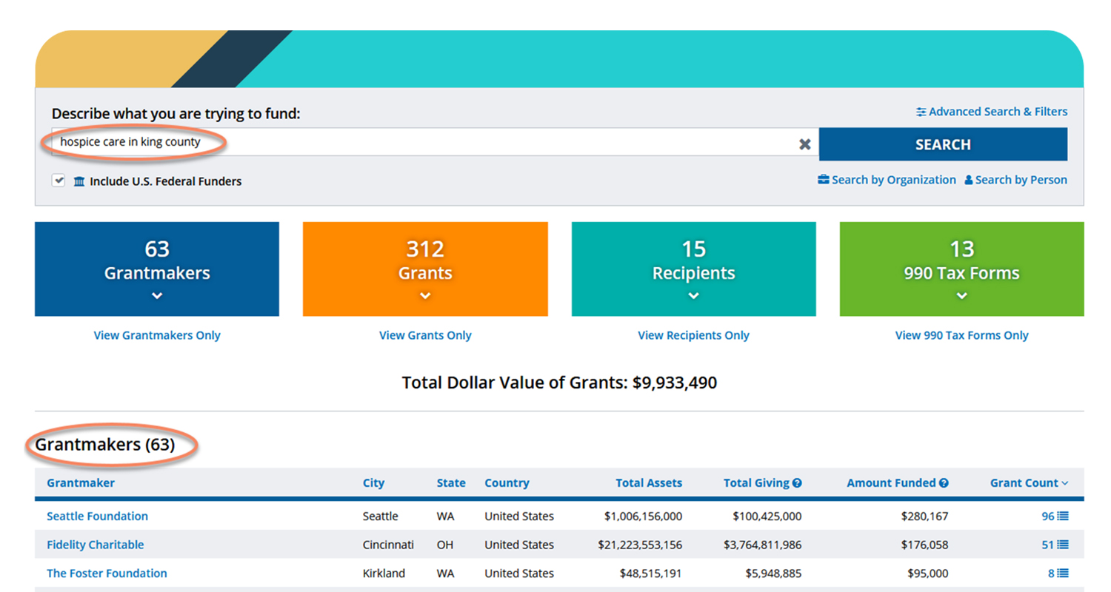Screen dimensions: 1111x592
Task: Click the federal funders bank icon
Action: point(79,181)
